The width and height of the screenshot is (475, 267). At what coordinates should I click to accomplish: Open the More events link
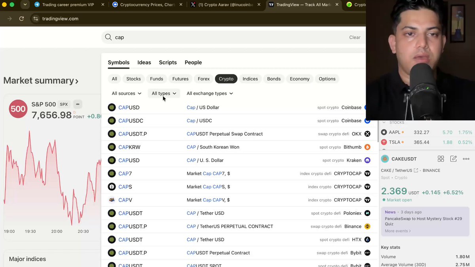tap(398, 231)
